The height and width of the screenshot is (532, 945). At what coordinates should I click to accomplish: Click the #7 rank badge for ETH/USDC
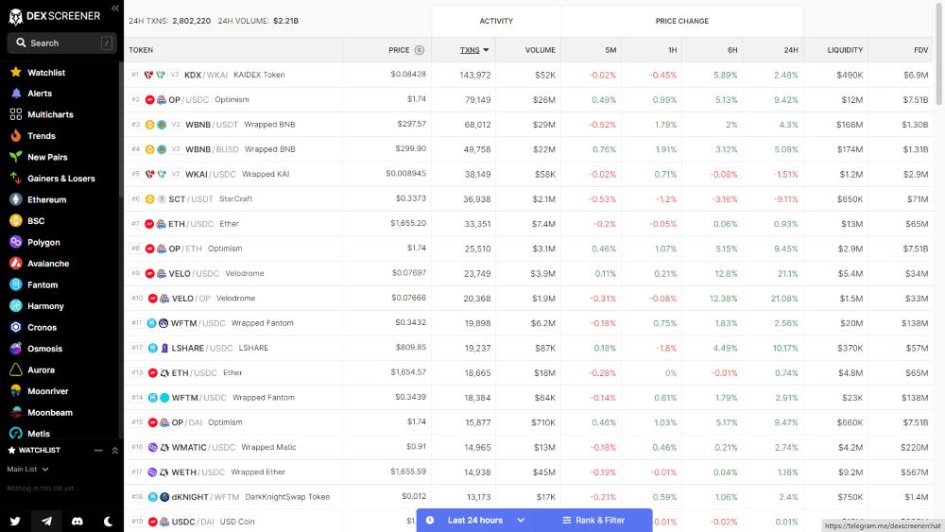tap(135, 224)
